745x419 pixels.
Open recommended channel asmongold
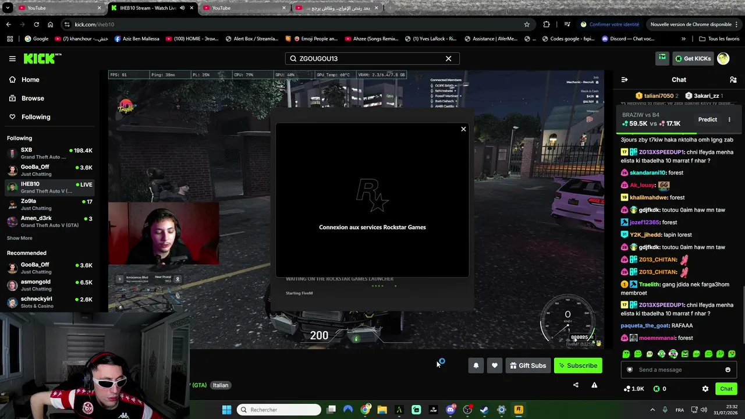(50, 285)
